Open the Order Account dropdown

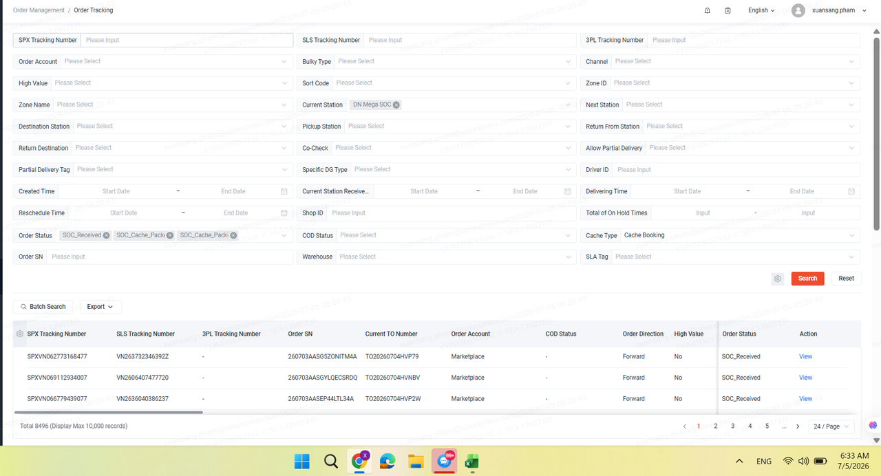(153, 61)
